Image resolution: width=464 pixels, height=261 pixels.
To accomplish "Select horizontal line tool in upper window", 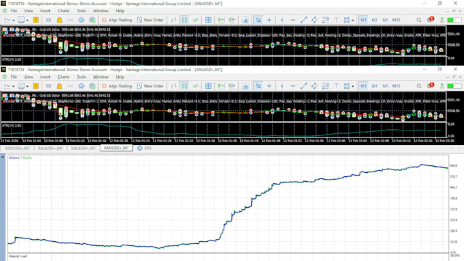I will point(293,20).
